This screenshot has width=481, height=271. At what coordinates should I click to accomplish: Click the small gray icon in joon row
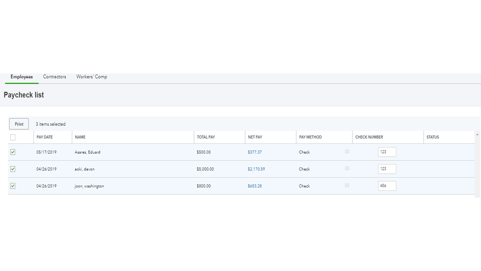click(347, 185)
